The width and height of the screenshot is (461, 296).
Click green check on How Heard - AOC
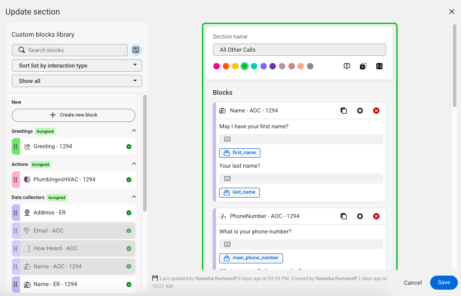click(129, 248)
